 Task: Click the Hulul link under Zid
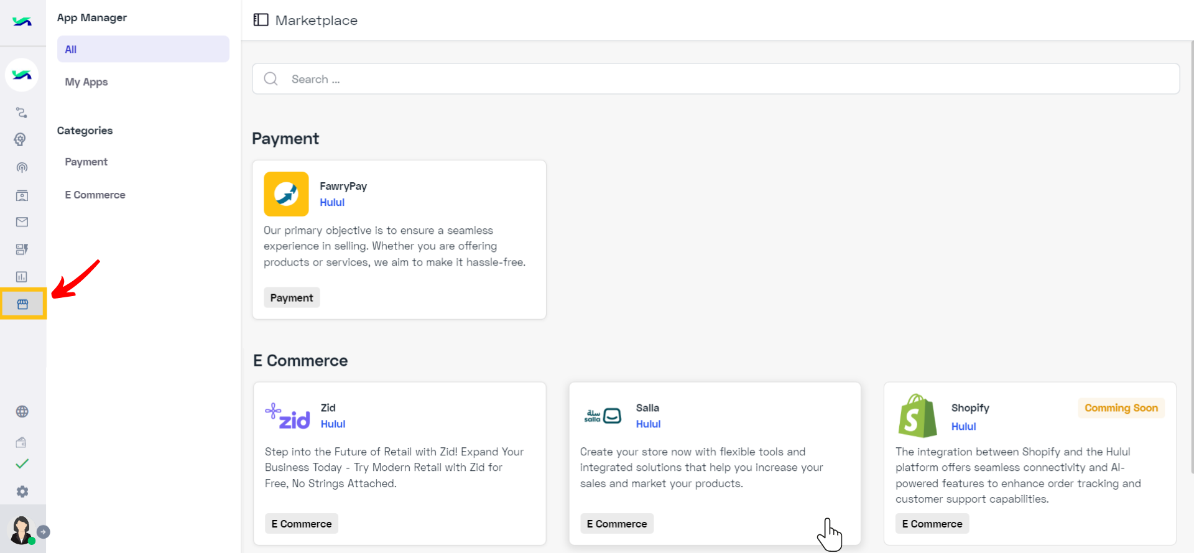point(333,424)
